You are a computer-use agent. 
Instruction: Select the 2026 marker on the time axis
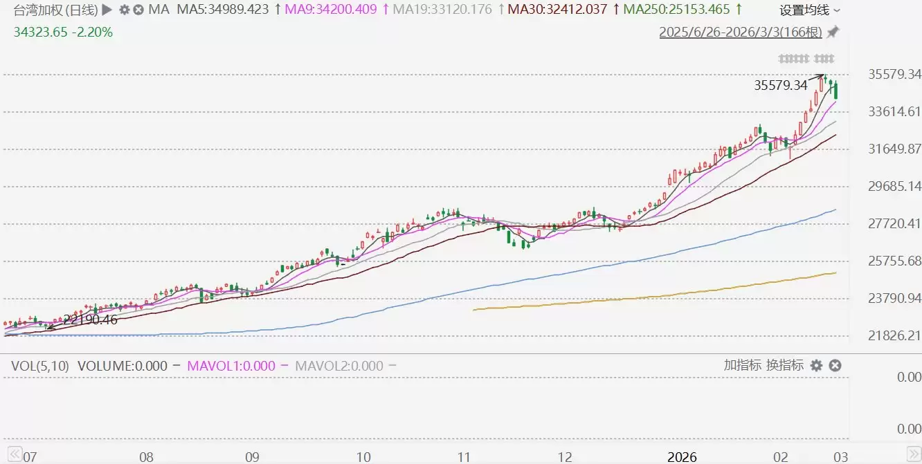[682, 456]
